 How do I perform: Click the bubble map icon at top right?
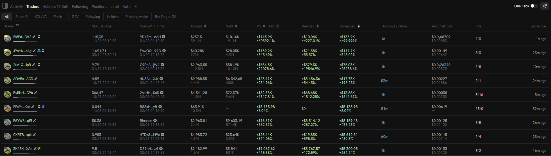[x=545, y=6]
